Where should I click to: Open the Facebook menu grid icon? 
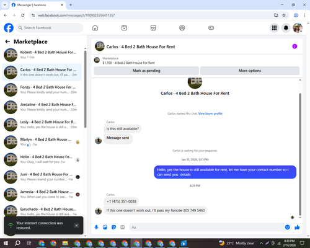point(274,28)
